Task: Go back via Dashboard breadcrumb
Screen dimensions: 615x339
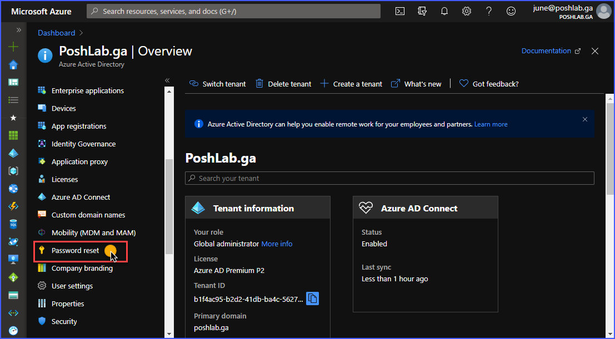Action: click(57, 33)
